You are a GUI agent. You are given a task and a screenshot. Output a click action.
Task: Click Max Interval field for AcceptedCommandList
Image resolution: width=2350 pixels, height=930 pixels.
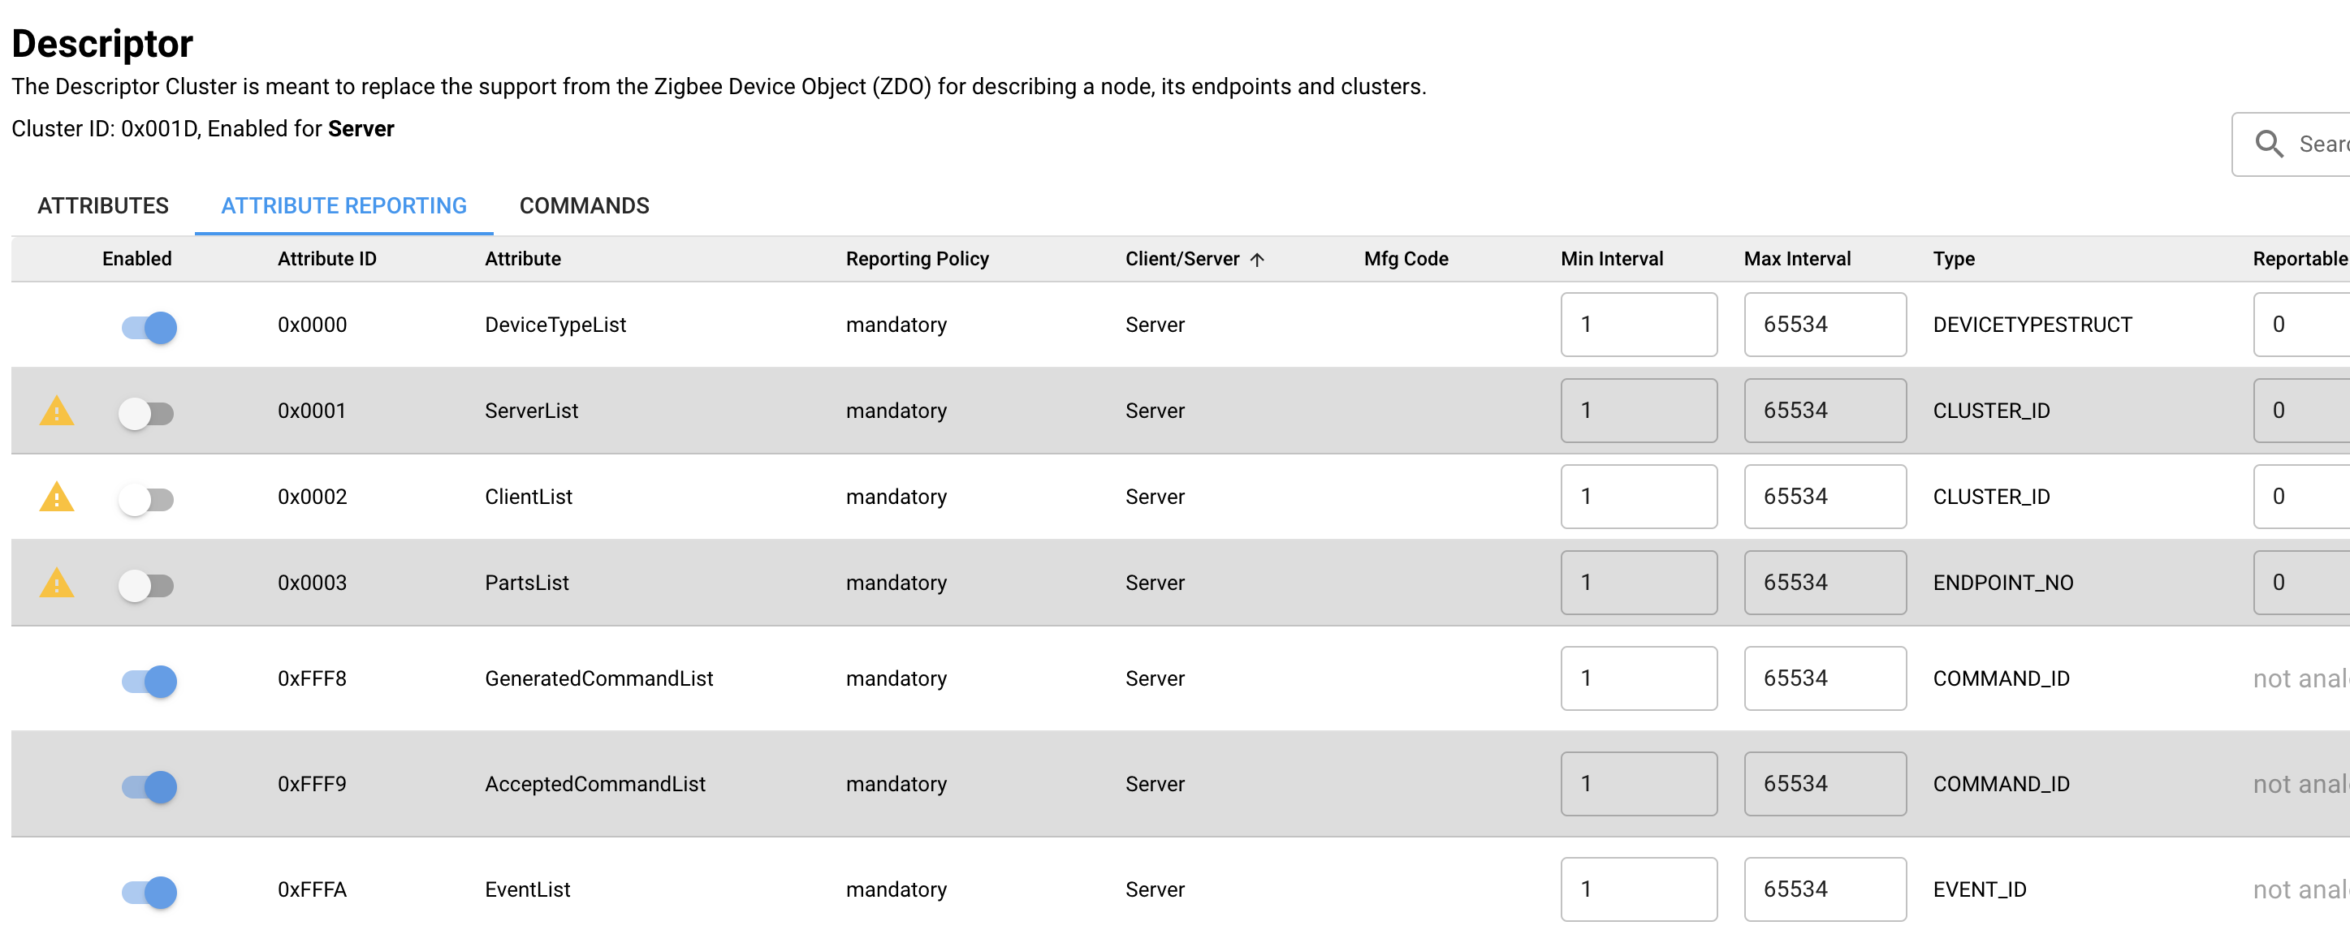[x=1825, y=784]
